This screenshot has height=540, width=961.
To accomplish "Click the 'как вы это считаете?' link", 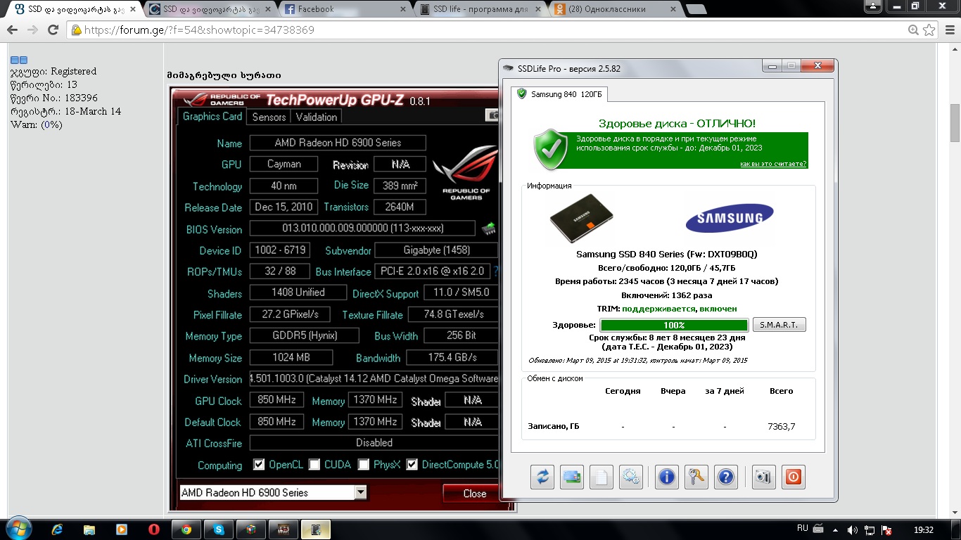I will (773, 164).
